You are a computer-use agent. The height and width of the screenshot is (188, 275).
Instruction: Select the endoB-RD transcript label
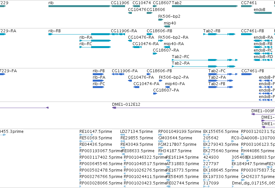[x=263, y=57]
